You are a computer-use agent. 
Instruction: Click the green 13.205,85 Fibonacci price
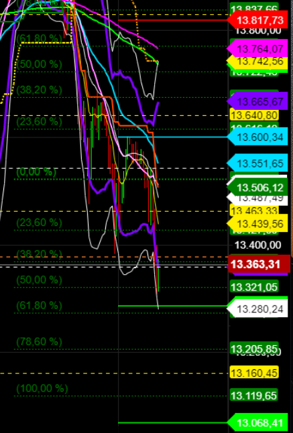point(254,349)
